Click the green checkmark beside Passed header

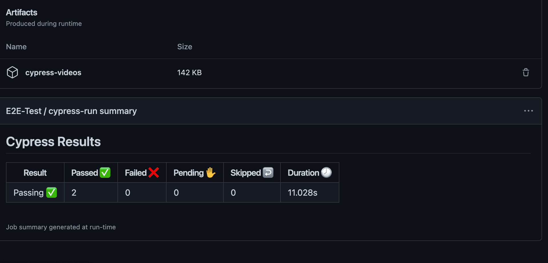(x=105, y=173)
